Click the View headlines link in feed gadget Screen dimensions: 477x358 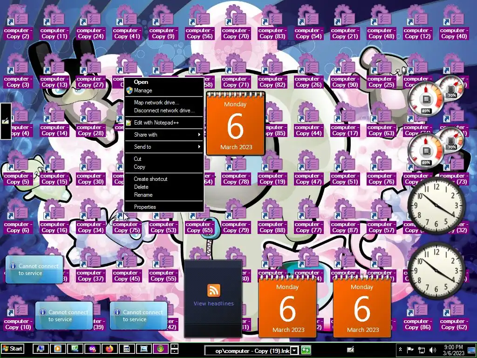click(213, 303)
